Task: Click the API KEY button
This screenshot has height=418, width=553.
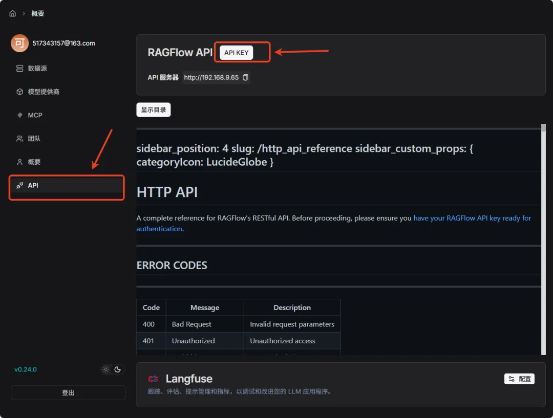Action: coord(236,53)
